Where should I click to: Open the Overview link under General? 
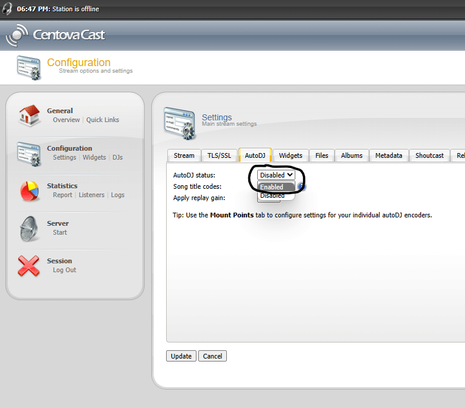(x=67, y=120)
